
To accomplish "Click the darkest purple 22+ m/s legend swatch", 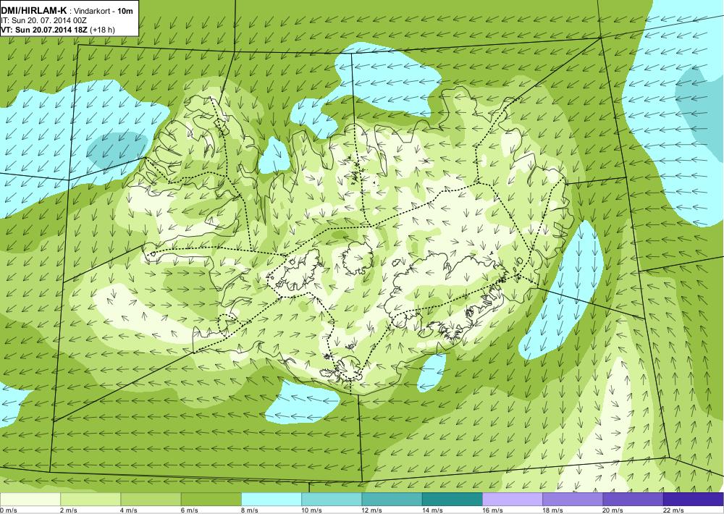I will click(693, 500).
